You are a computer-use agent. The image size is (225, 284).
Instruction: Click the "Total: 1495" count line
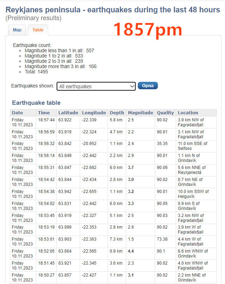pos(36,72)
